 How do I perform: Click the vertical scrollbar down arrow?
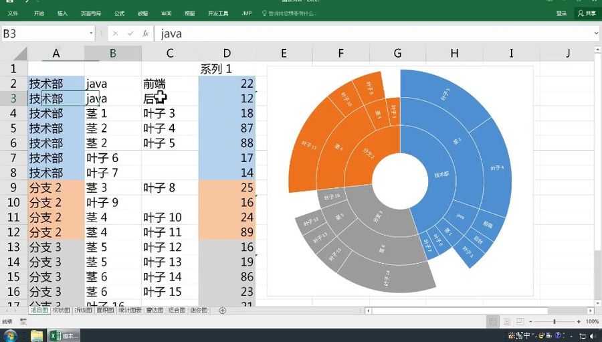[598, 303]
